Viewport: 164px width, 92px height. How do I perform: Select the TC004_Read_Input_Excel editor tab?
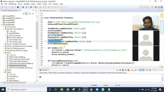[x=49, y=11]
